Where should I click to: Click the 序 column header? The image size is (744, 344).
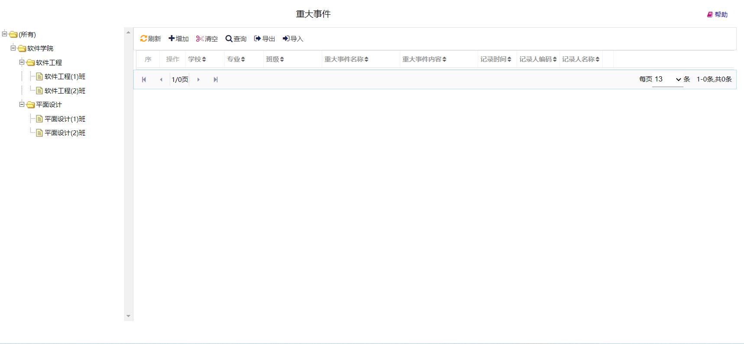148,59
